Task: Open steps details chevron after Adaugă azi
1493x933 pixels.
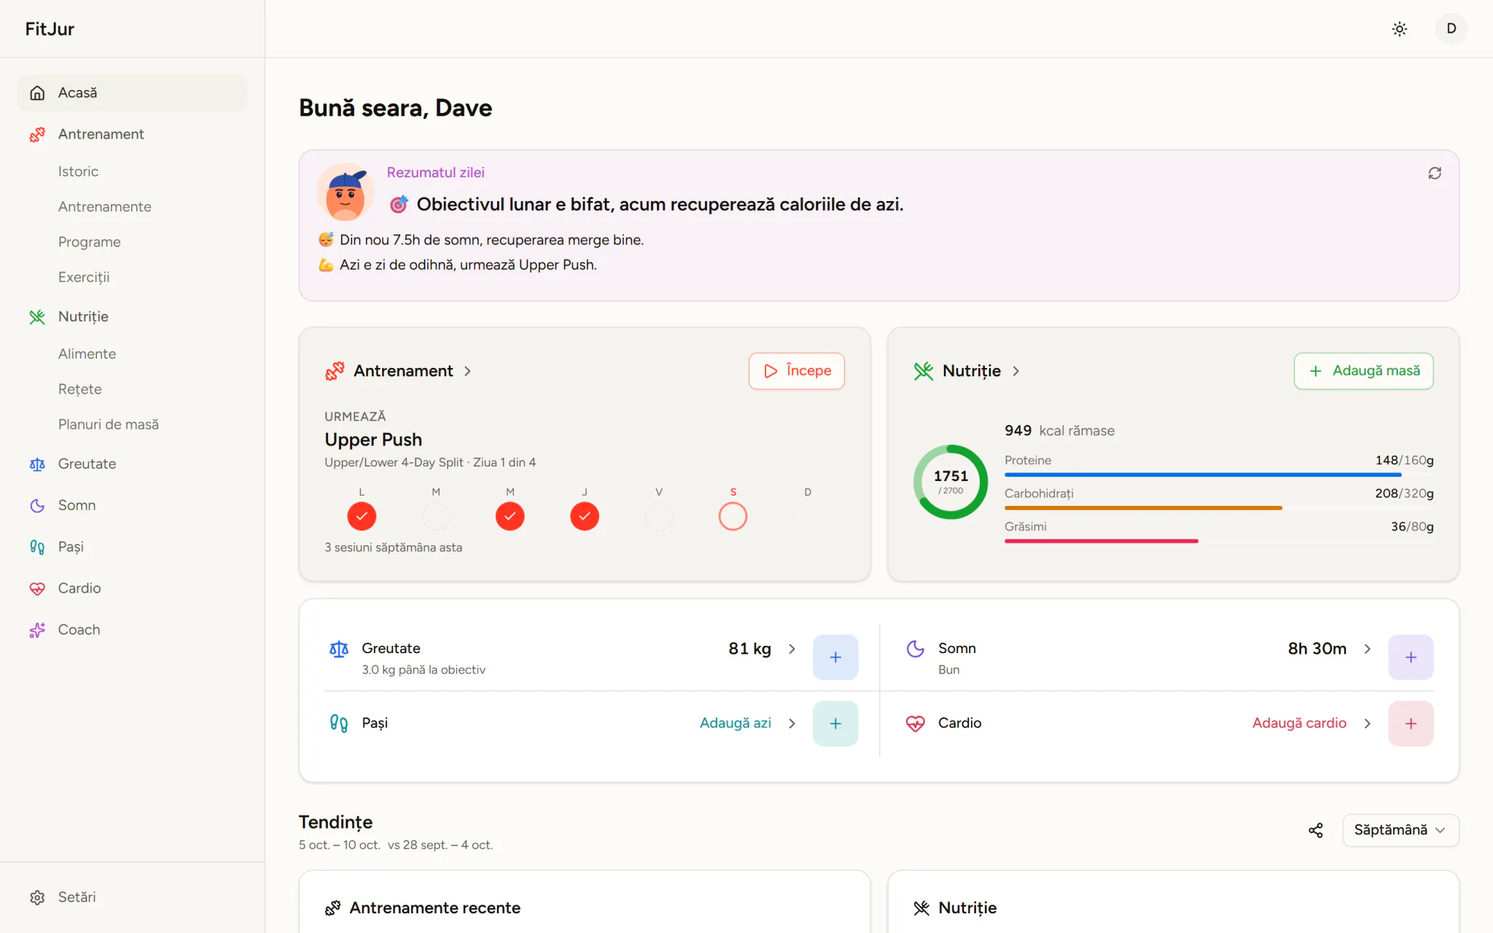Action: 792,723
